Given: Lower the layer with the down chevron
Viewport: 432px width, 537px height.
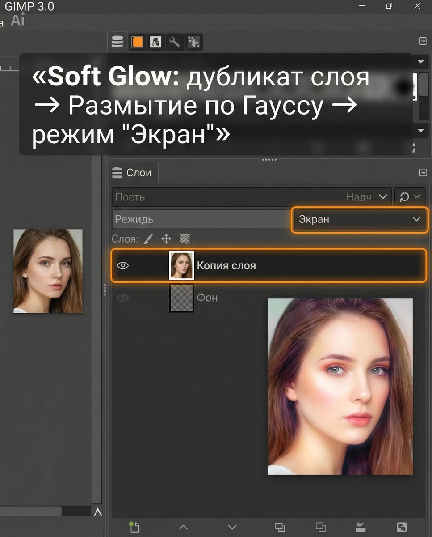Looking at the screenshot, I should tap(231, 527).
